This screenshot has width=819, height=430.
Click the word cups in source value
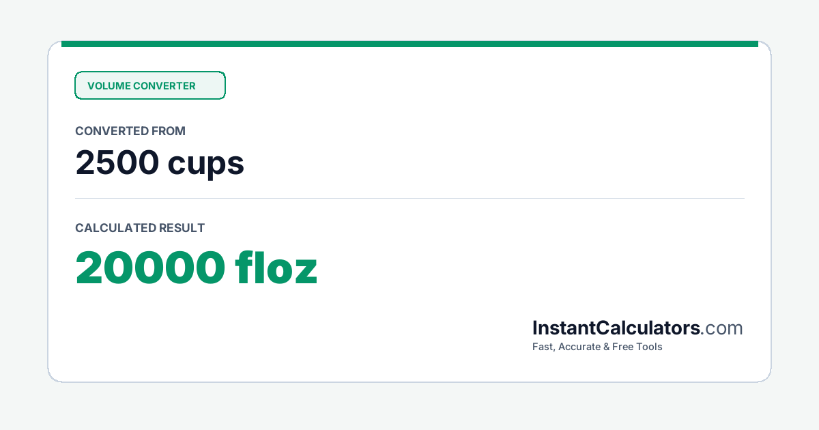205,164
